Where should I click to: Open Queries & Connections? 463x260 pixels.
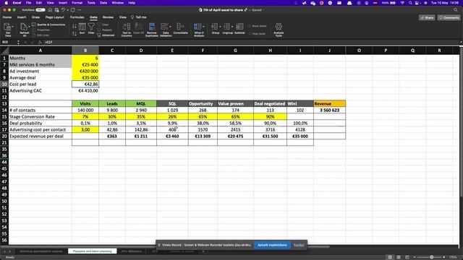pos(48,25)
